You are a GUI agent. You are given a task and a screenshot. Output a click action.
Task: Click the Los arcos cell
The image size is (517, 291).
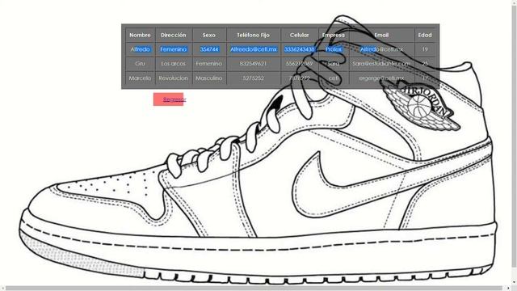tap(174, 64)
